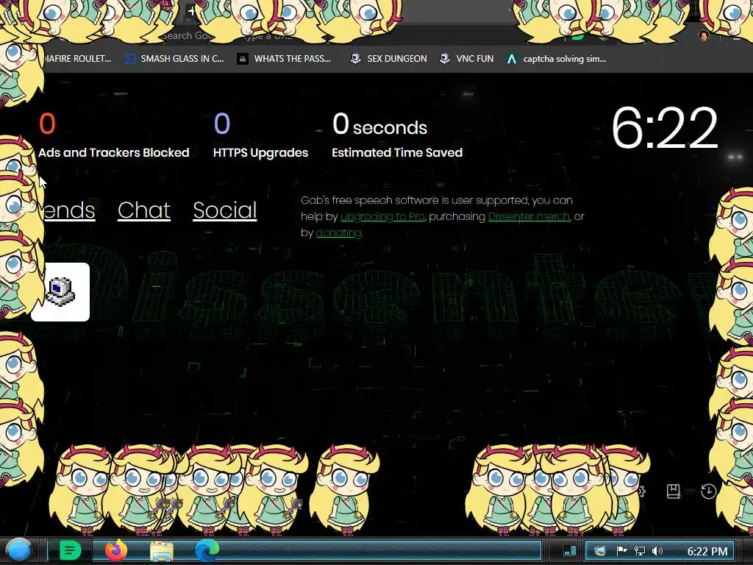Follow the Dissenter merch link
This screenshot has height=565, width=753.
pos(529,217)
